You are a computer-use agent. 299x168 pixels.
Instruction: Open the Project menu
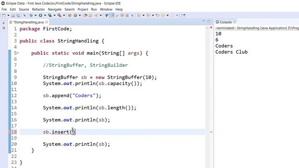(x=83, y=9)
